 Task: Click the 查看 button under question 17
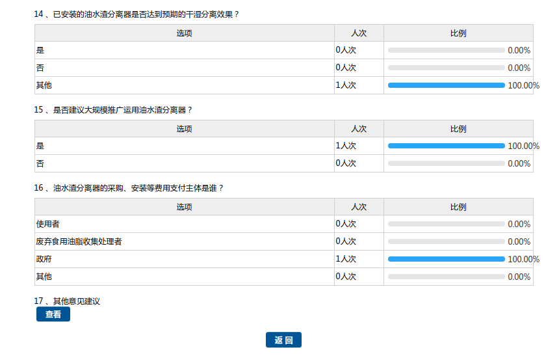coord(53,314)
